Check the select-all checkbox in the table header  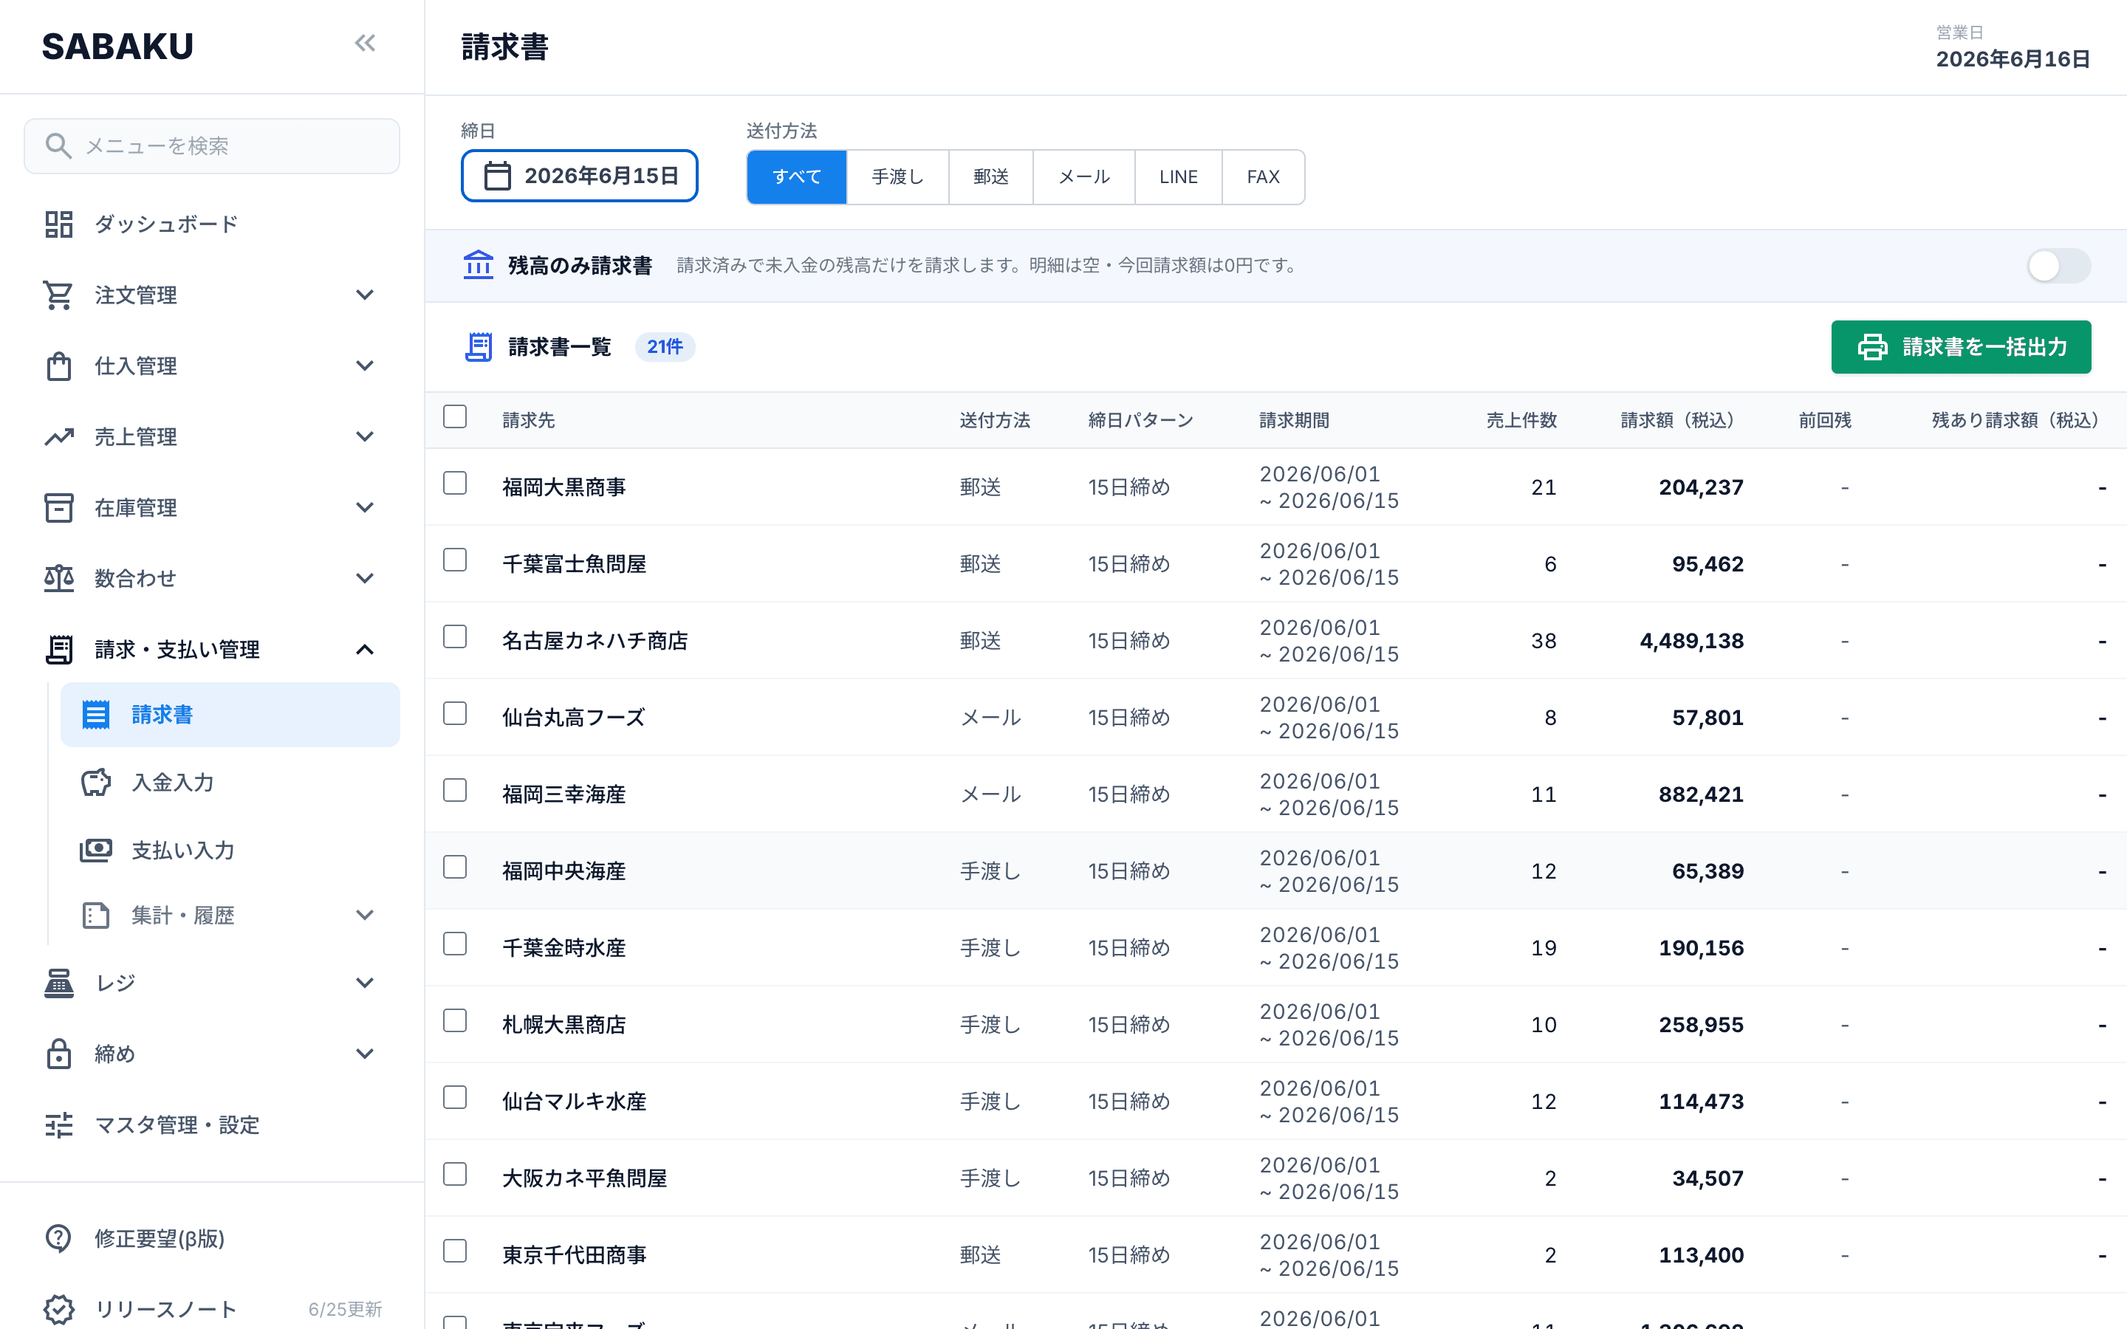click(455, 416)
